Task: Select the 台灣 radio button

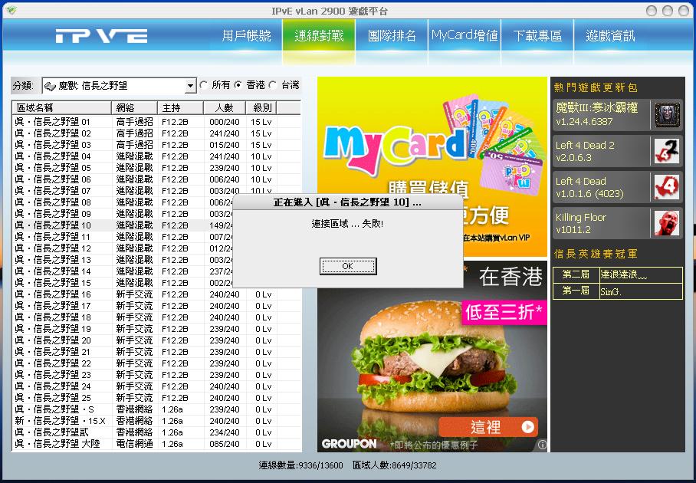Action: [273, 85]
